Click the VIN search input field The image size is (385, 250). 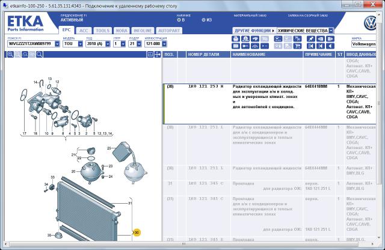click(31, 44)
